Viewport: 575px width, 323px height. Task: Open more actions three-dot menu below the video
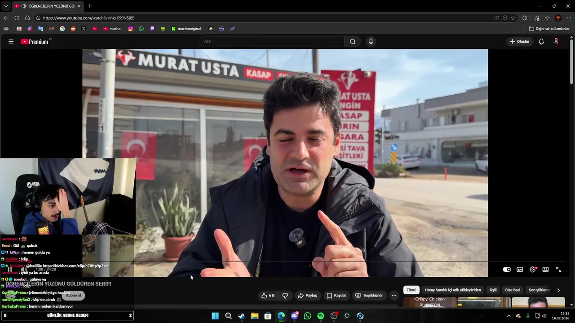click(394, 295)
